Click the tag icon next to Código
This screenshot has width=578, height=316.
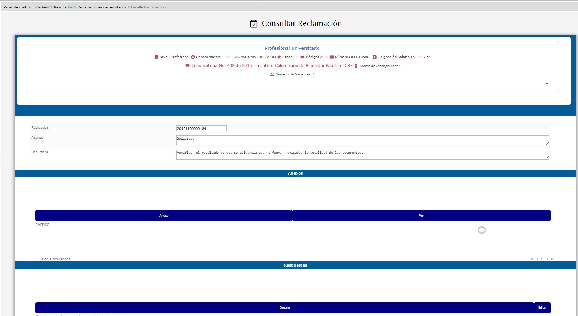pos(302,57)
